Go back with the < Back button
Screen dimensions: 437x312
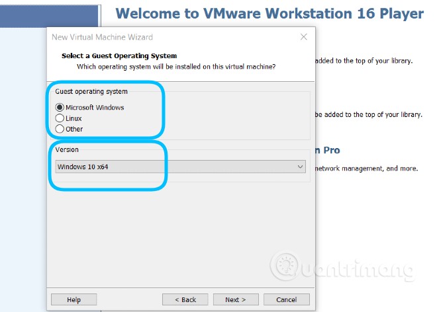[x=185, y=299]
